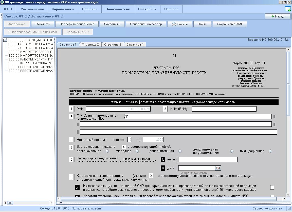Screen dimensions: 292x212
Task: Click the ИИН (БИН) input field
Action: click(x=224, y=109)
